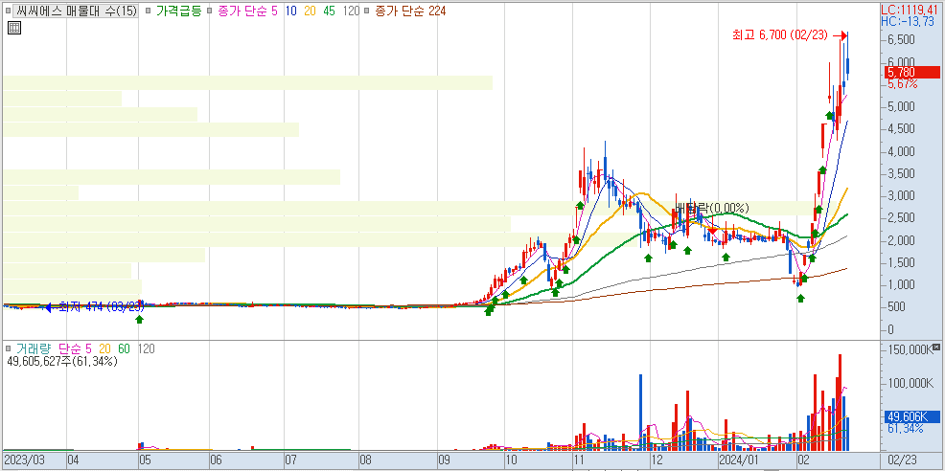Click the 100,000K volume axis label
Viewport: 945px width, 471px height.
[910, 383]
